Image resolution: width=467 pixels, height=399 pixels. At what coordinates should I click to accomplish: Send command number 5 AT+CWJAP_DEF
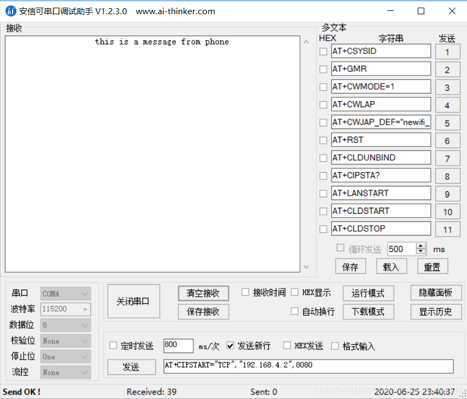click(x=448, y=123)
